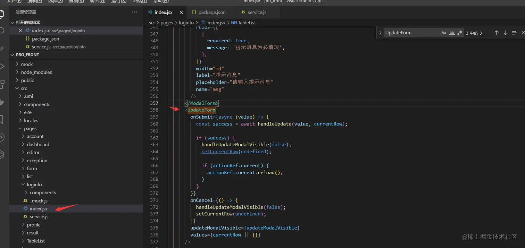The height and width of the screenshot is (248, 525).
Task: Click underlined setCurrentRow on line 364
Action: [220, 152]
